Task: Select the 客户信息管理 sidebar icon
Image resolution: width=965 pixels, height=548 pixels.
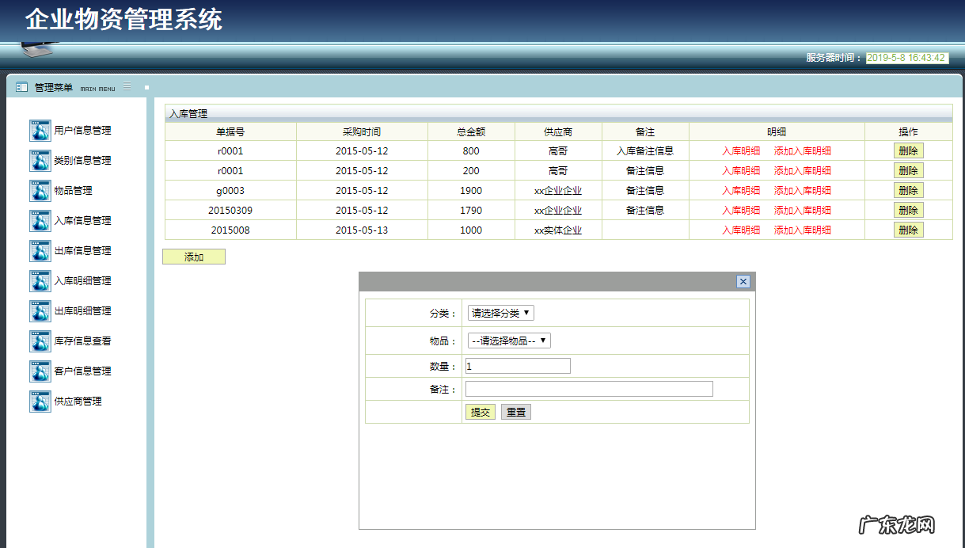Action: (x=40, y=371)
